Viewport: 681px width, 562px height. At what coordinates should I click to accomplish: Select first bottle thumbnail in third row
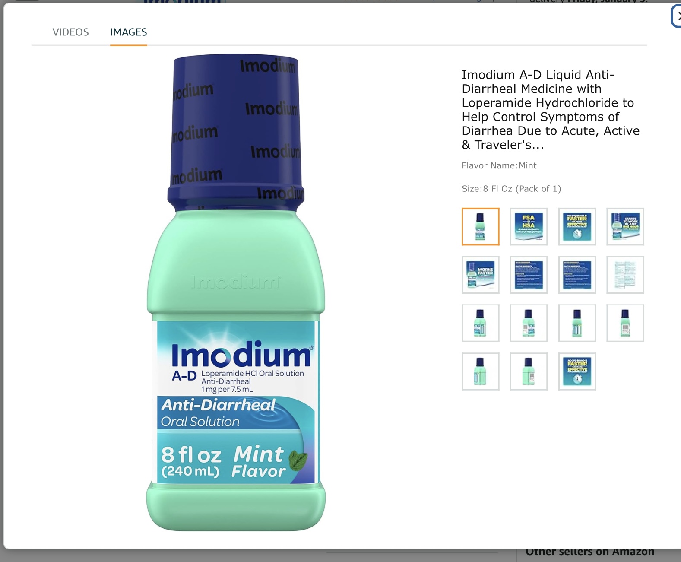(x=480, y=323)
